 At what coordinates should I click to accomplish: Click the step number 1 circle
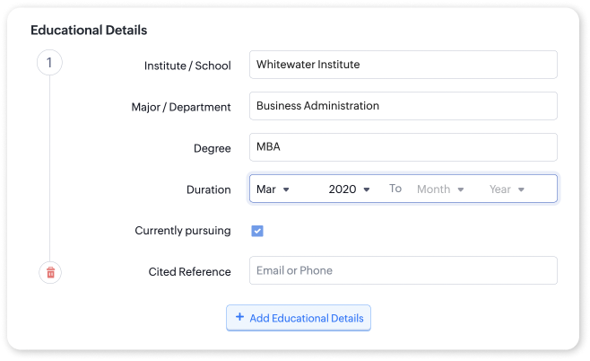pos(49,63)
